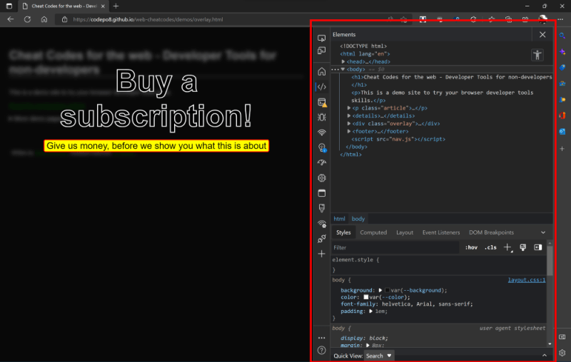Select body in the breadcrumb trail
Image resolution: width=571 pixels, height=362 pixels.
pos(358,219)
